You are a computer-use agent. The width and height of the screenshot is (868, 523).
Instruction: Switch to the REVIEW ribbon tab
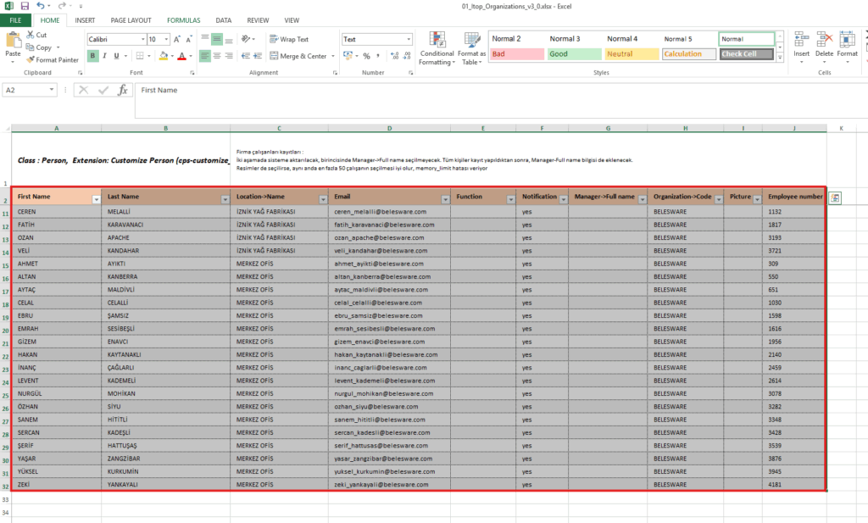pos(258,20)
